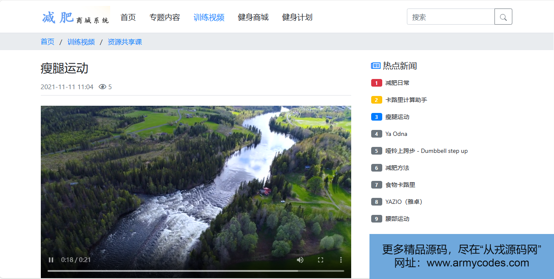The image size is (554, 279).
Task: Click the 训练视频 breadcrumb link
Action: click(81, 42)
